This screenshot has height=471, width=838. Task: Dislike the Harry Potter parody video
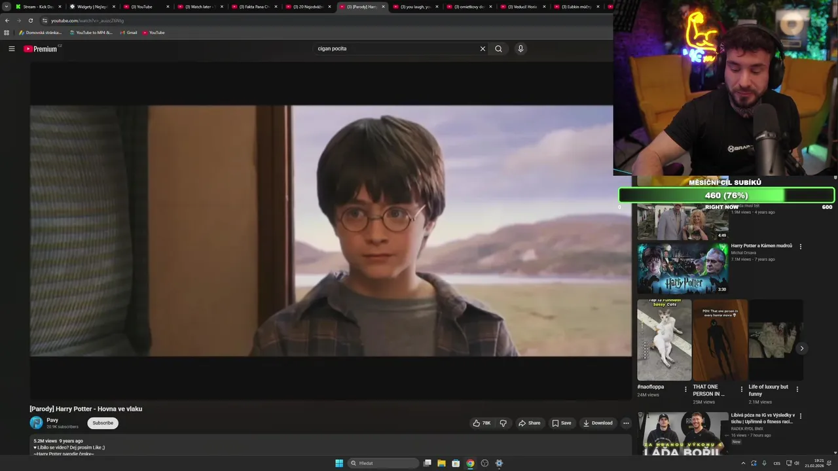click(x=503, y=423)
